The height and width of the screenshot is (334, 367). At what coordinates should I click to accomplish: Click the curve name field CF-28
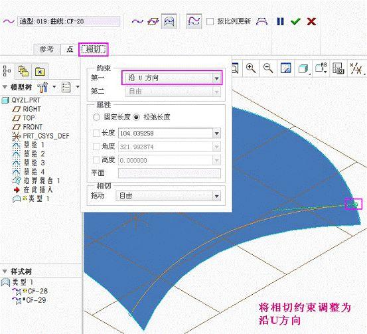click(69, 21)
